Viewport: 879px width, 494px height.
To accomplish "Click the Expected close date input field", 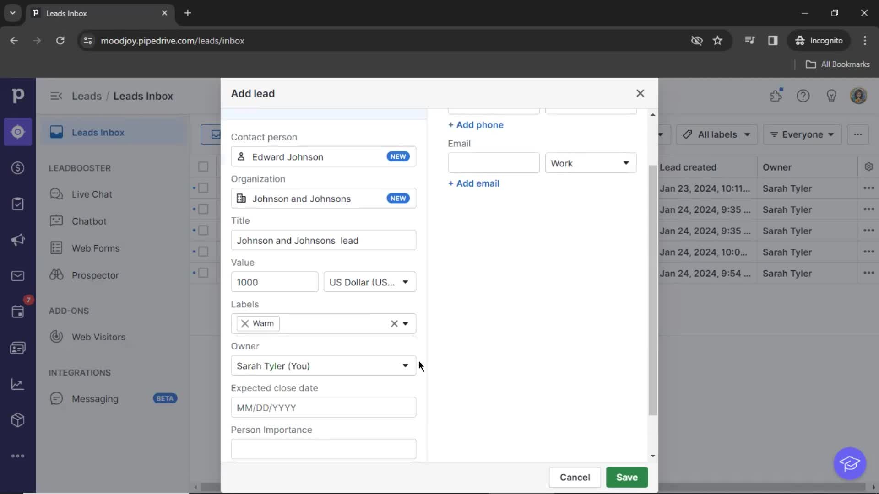I will click(323, 408).
